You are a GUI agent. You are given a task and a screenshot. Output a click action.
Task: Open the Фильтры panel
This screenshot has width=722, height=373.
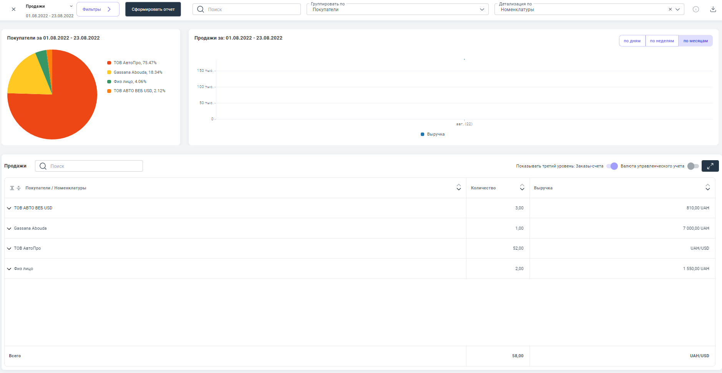tap(98, 9)
